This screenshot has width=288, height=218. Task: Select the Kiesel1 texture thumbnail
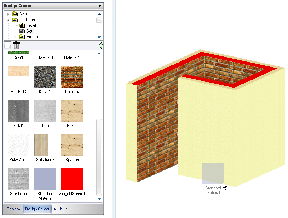pyautogui.click(x=45, y=77)
